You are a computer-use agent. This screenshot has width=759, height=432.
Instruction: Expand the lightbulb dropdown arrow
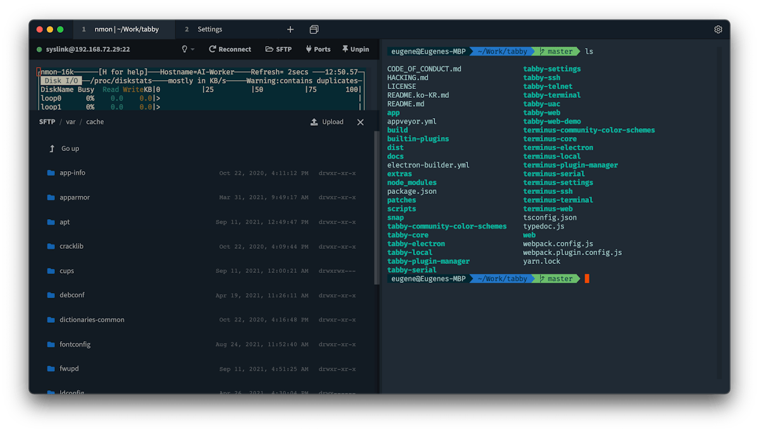pos(192,49)
